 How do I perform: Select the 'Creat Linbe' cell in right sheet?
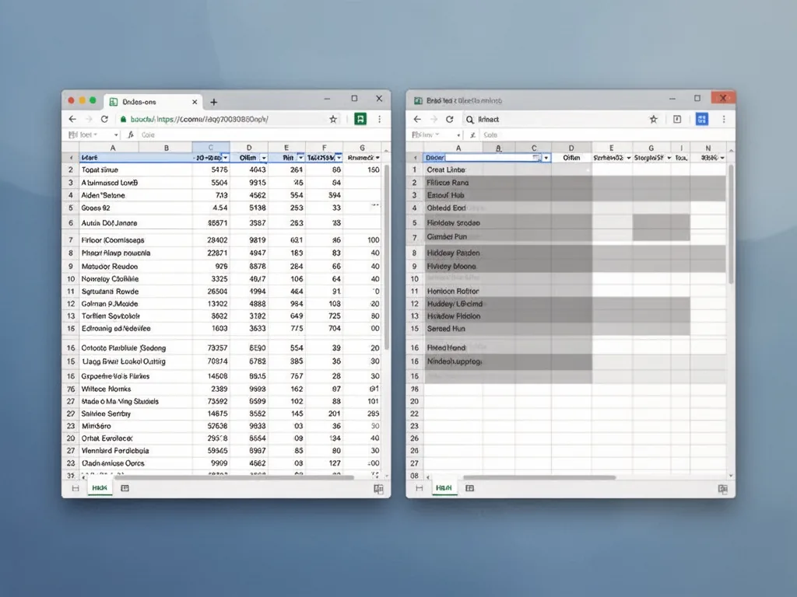click(454, 169)
